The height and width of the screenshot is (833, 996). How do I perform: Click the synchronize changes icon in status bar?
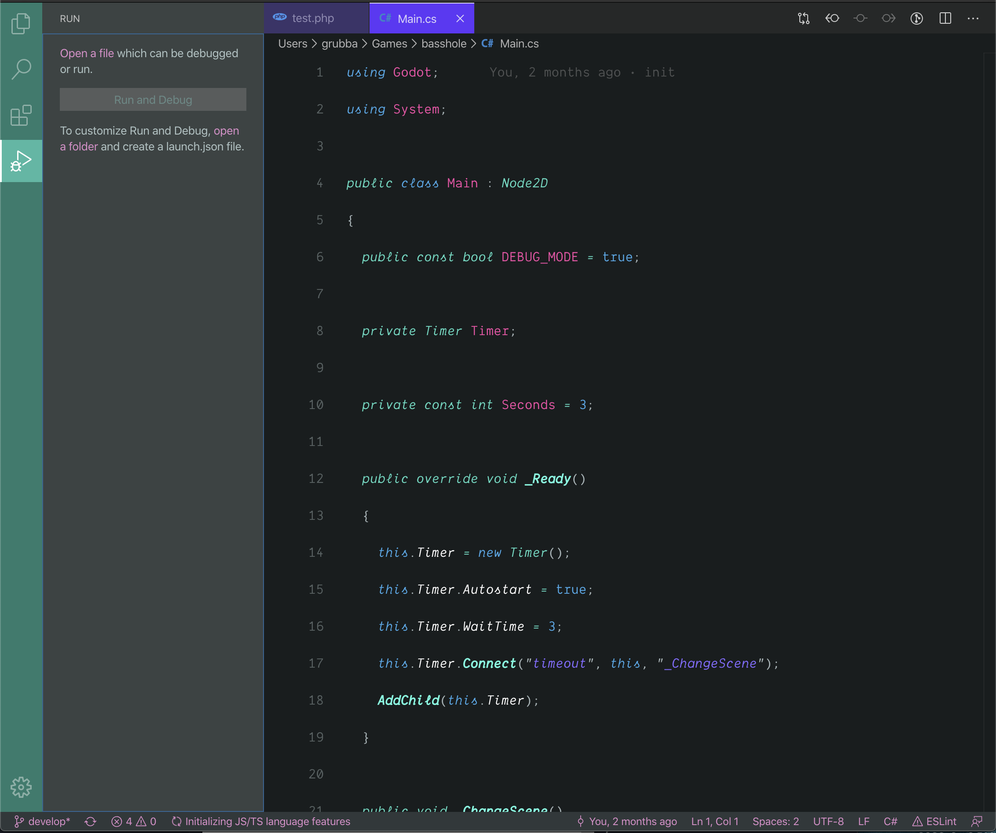91,822
